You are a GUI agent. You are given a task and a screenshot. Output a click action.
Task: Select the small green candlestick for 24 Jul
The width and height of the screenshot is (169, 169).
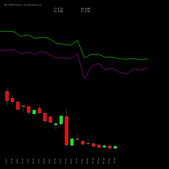pyautogui.click(x=56, y=124)
